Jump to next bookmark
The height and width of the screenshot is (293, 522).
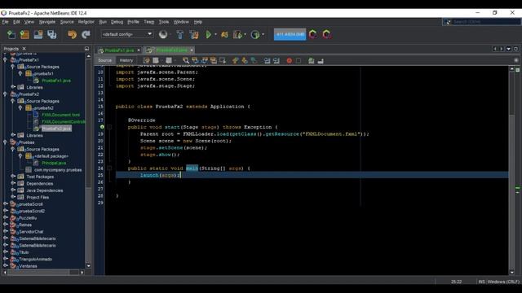(245, 60)
